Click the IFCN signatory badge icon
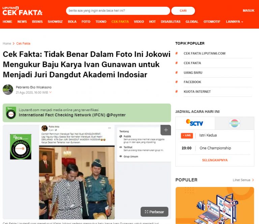 (x=11, y=113)
